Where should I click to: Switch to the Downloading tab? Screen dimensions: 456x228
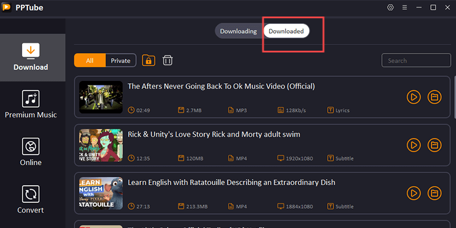click(238, 31)
